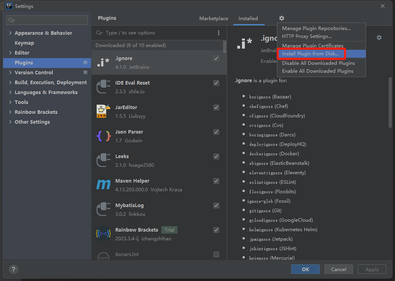Screen dimensions: 395x281
Task: Open HTTP Proxy Settings menu item
Action: (321, 36)
